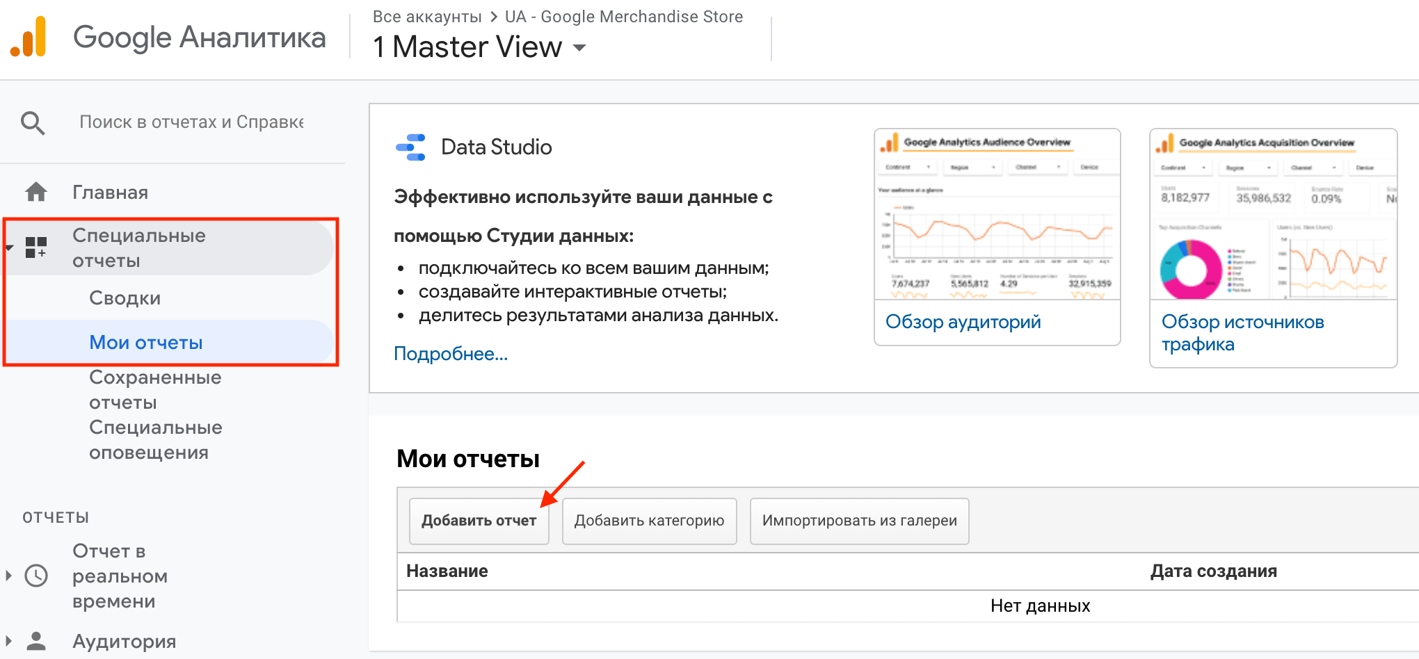
Task: Click the Realtime clock icon
Action: click(36, 576)
